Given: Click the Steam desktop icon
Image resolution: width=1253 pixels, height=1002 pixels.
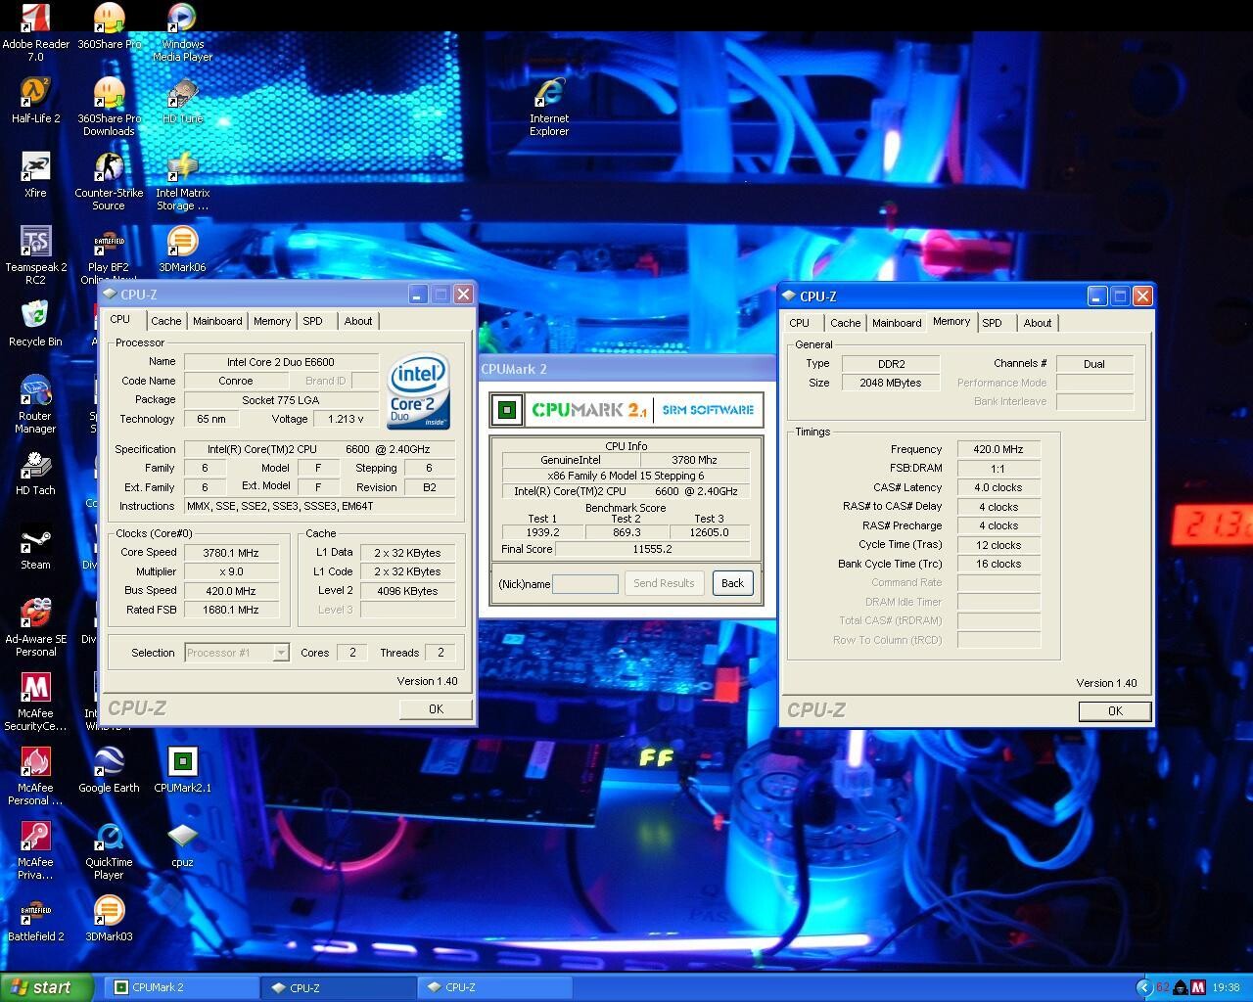Looking at the screenshot, I should pos(36,547).
